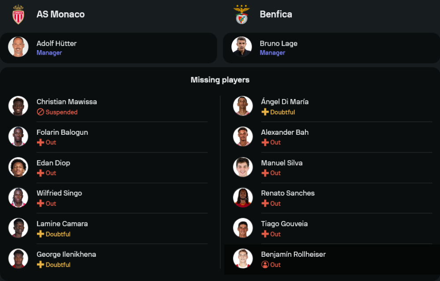Click George Ilenikhena's player avatar

(18, 259)
